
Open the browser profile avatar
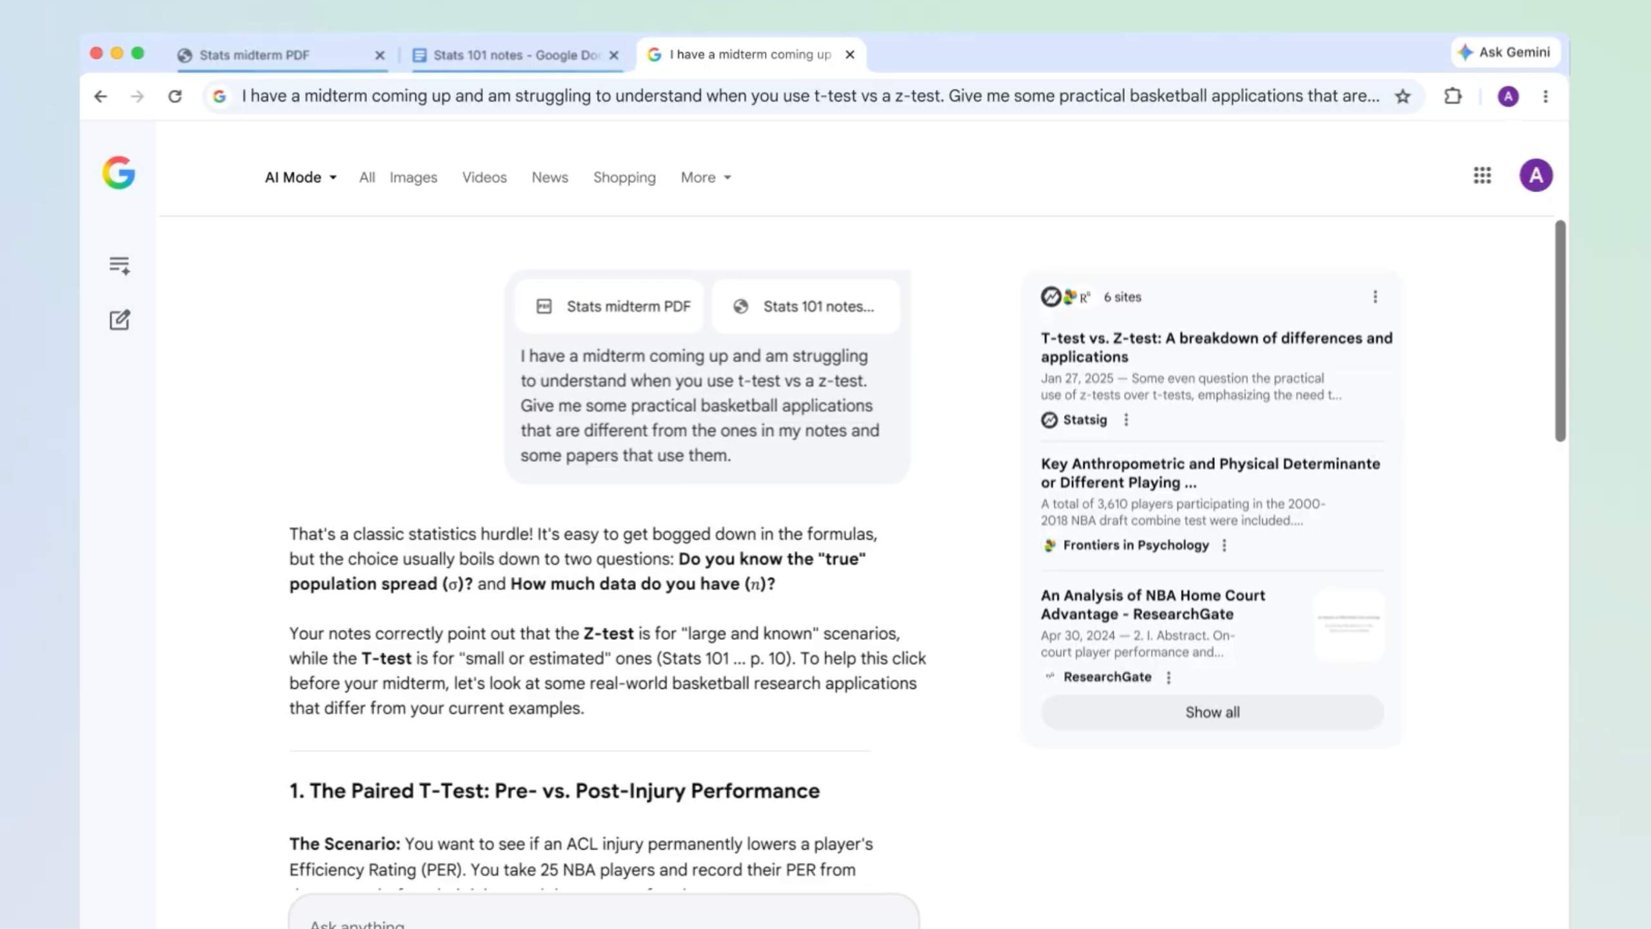point(1508,96)
